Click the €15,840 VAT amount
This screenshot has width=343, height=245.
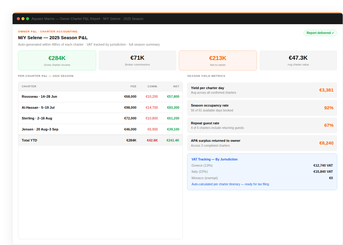[323, 172]
